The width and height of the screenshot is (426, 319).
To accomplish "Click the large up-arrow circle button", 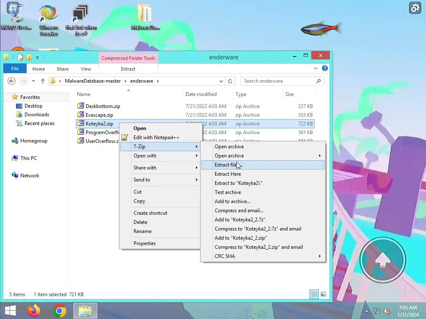I will click(x=383, y=260).
